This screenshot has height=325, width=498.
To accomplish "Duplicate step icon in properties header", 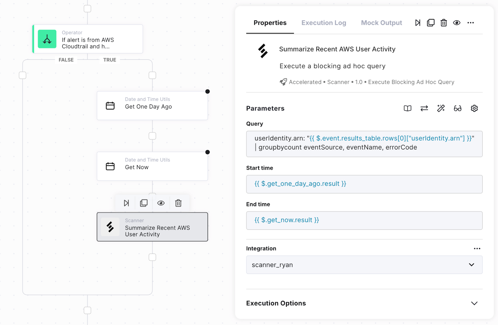I will coord(431,23).
